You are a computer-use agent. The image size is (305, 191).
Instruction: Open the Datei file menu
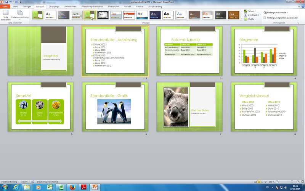(x=5, y=6)
